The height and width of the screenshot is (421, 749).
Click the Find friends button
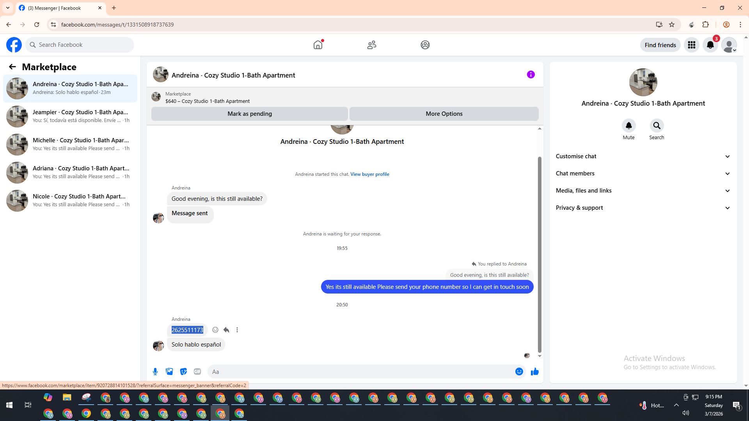click(660, 45)
